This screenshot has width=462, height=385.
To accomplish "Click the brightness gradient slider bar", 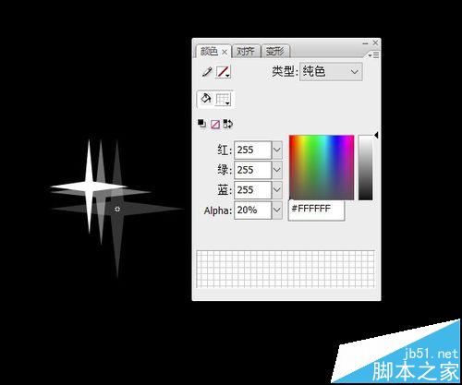I will pos(365,168).
